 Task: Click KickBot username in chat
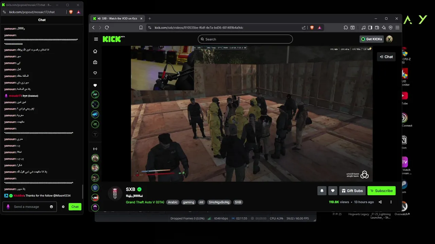click(x=19, y=196)
